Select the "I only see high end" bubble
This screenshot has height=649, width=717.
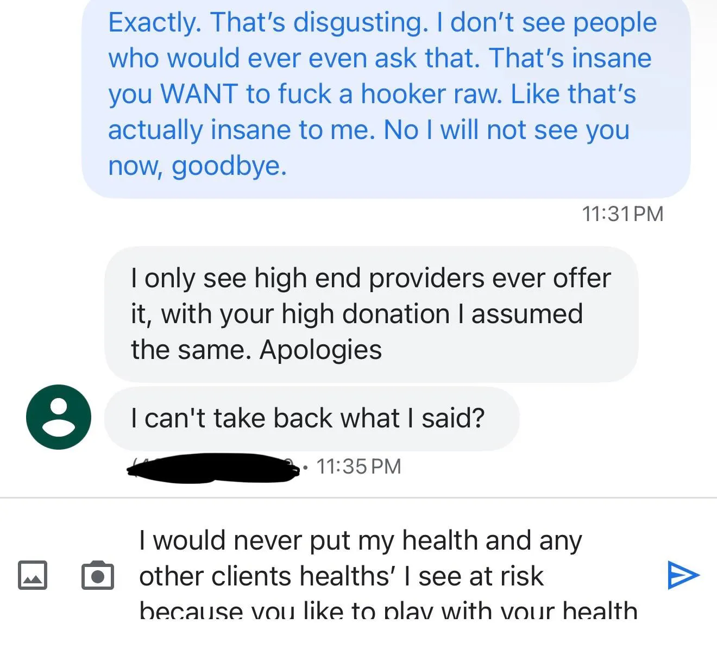click(371, 314)
